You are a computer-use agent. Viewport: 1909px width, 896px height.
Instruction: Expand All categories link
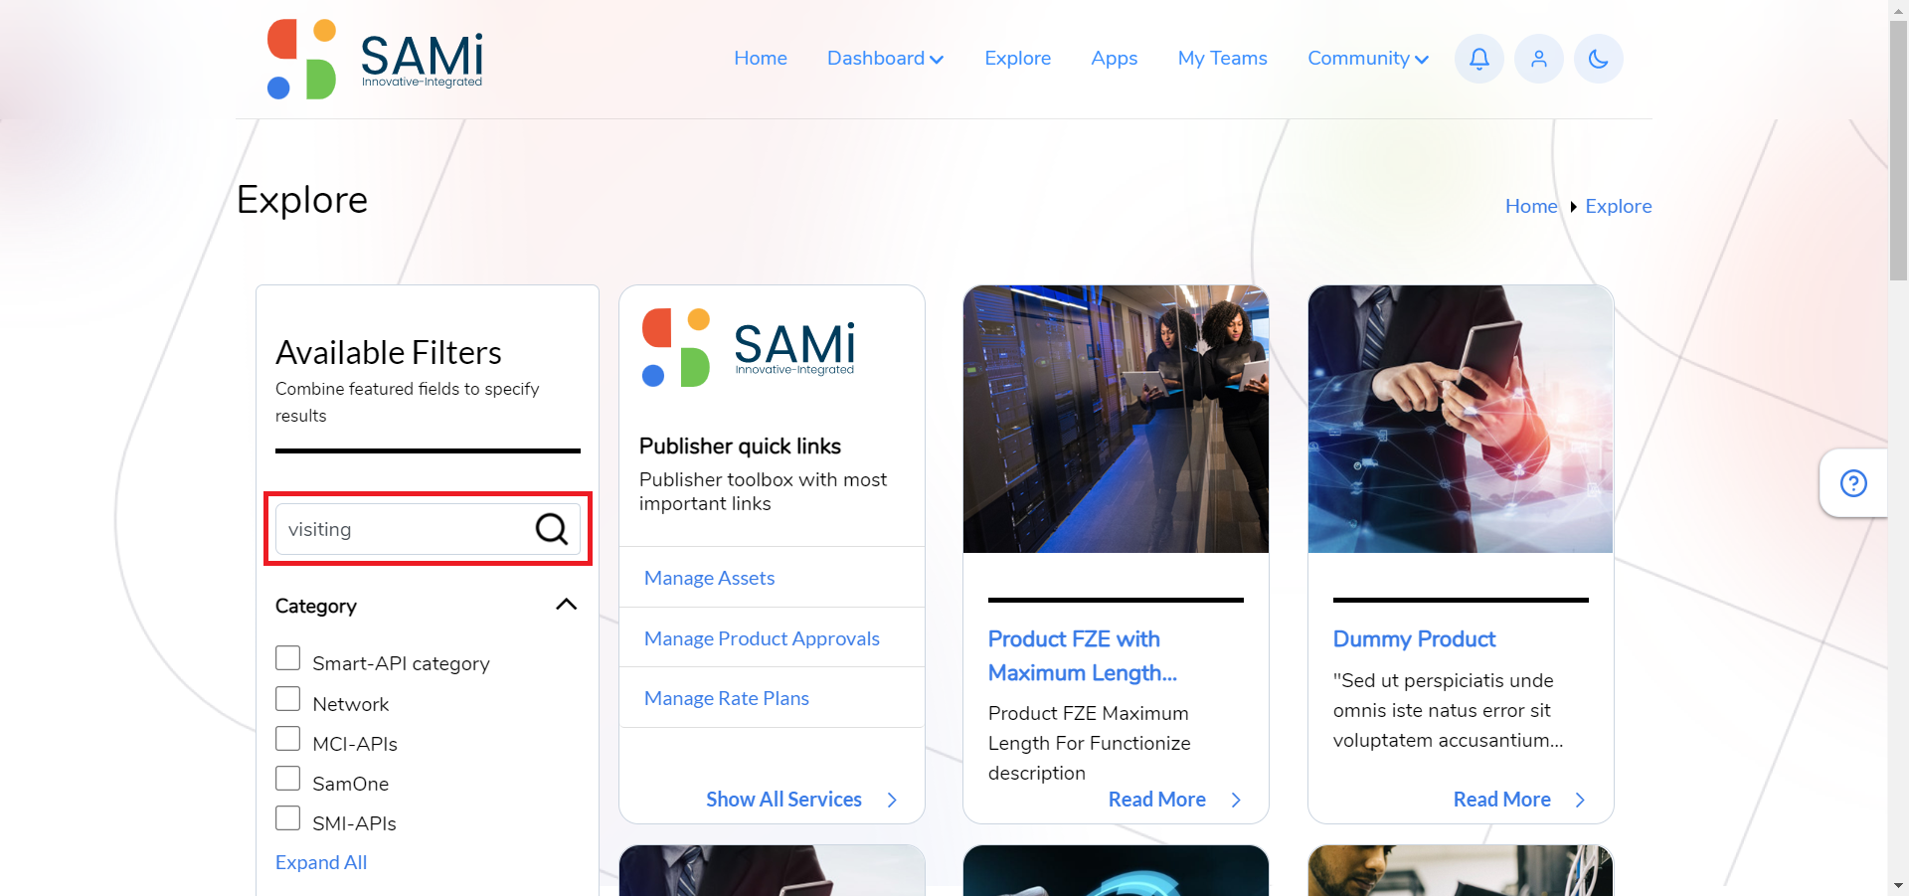tap(321, 862)
